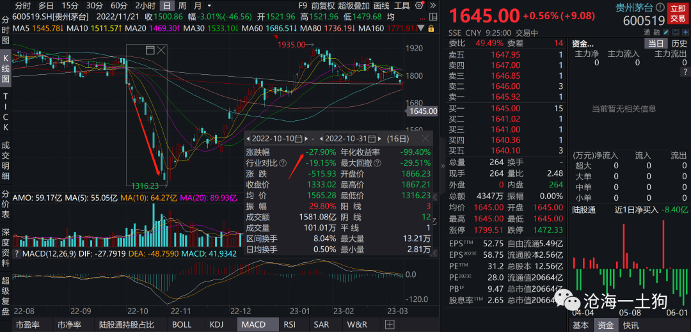Open the 画线 drawing tools

381,6
